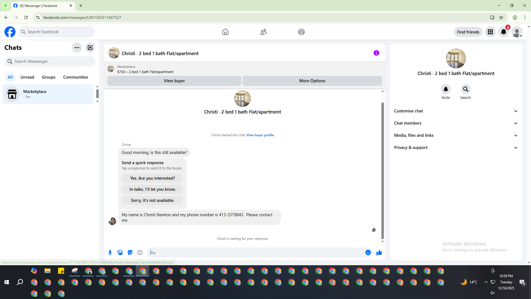Click the Marketplace listing price text
Screen dimensions: 531x299
coord(145,72)
